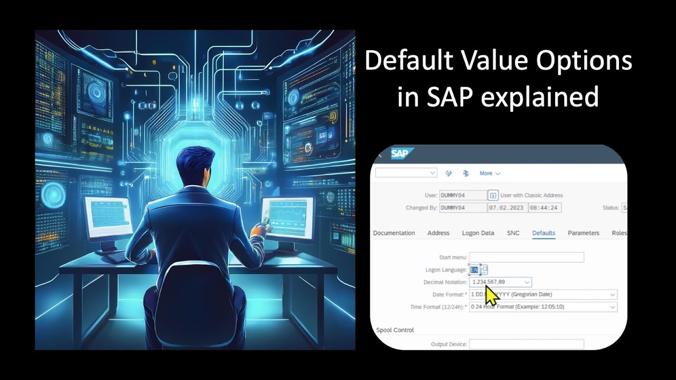The height and width of the screenshot is (380, 676).
Task: Click the futuristic office illustration
Action: point(195,190)
